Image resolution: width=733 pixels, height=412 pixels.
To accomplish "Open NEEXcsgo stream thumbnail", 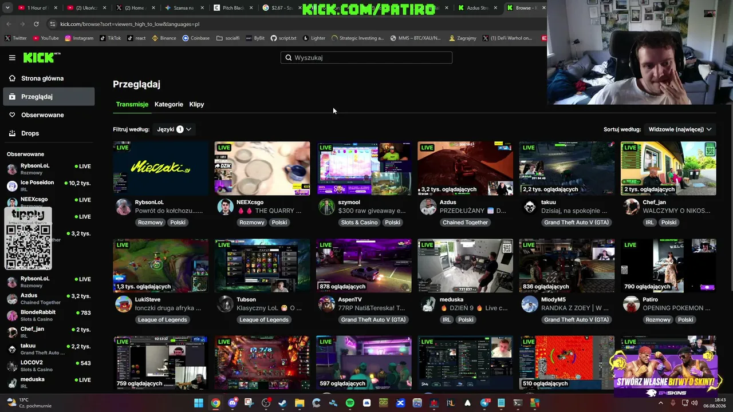I will [262, 168].
